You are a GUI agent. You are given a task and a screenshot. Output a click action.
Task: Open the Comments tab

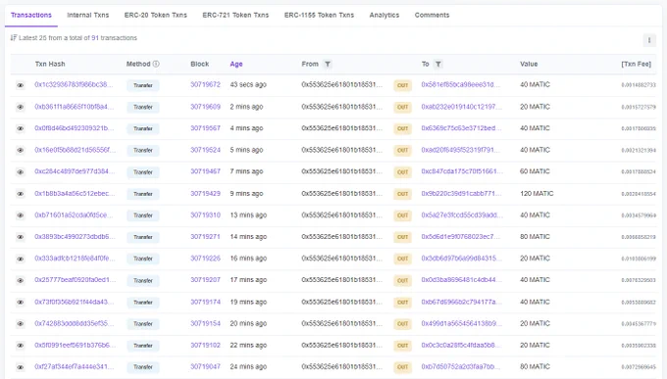(x=432, y=15)
